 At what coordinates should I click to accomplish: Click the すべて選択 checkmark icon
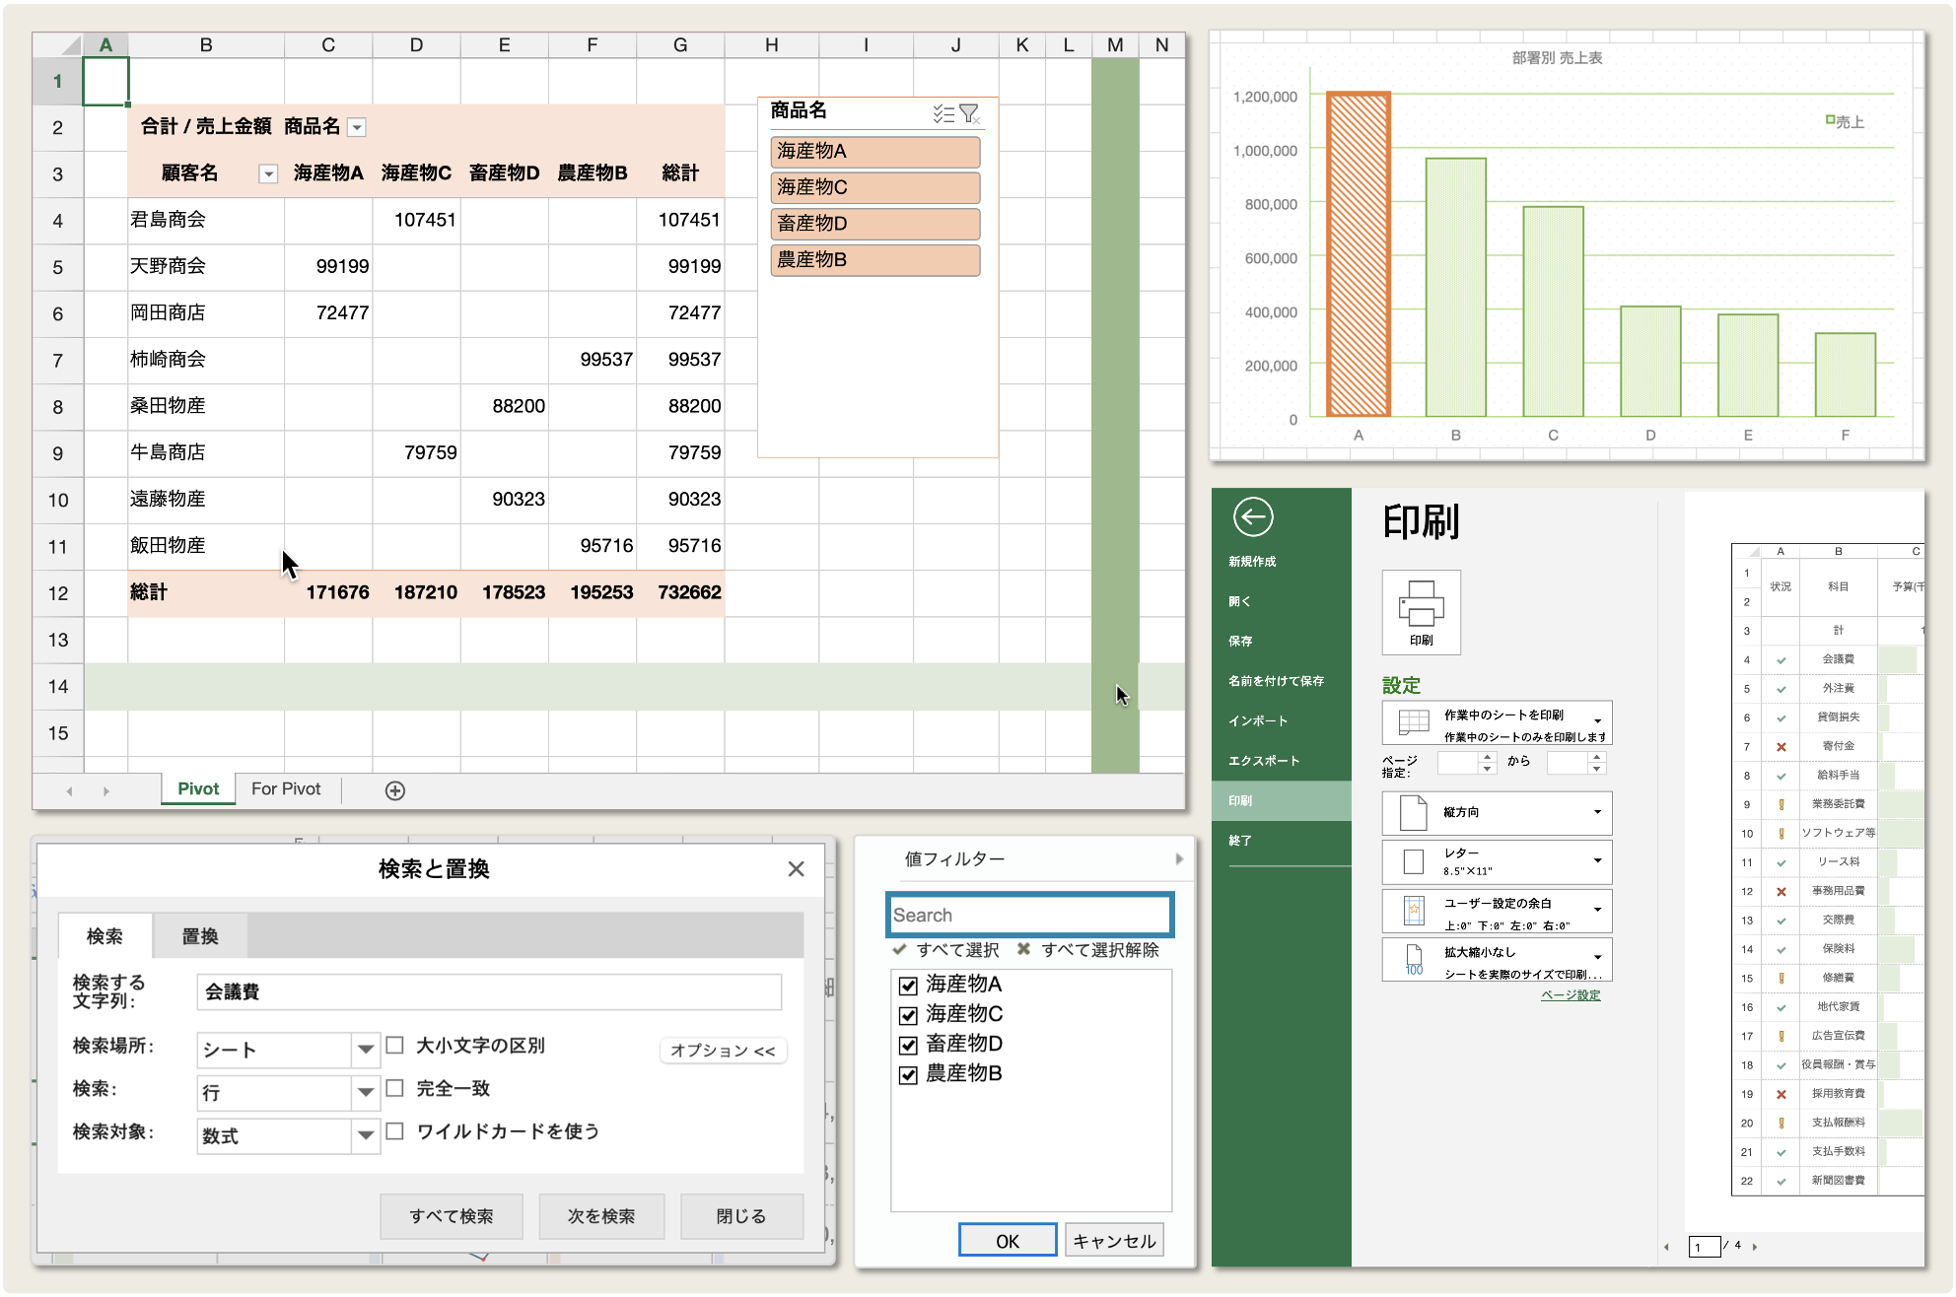click(899, 949)
